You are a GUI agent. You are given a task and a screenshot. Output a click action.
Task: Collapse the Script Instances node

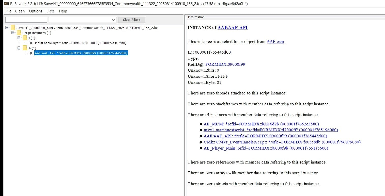point(13,33)
